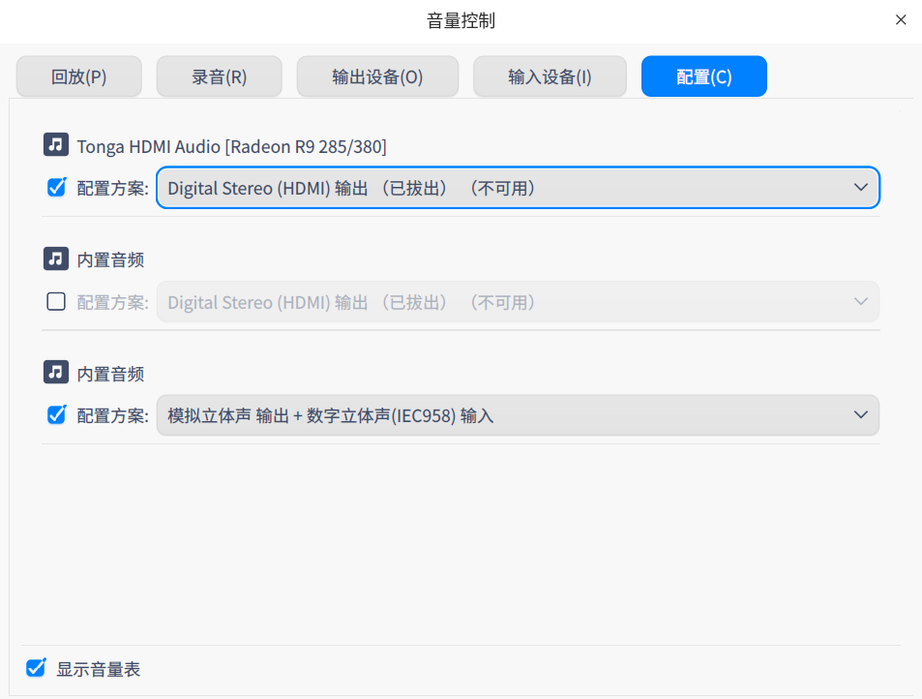Select the 输出设备(O) tab
The height and width of the screenshot is (699, 922).
(x=377, y=76)
